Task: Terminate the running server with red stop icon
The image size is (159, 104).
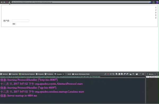Action: coord(108,74)
